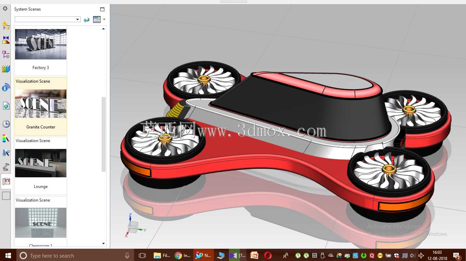Click the Cortana microphone icon
The width and height of the screenshot is (466, 261).
[x=127, y=255]
